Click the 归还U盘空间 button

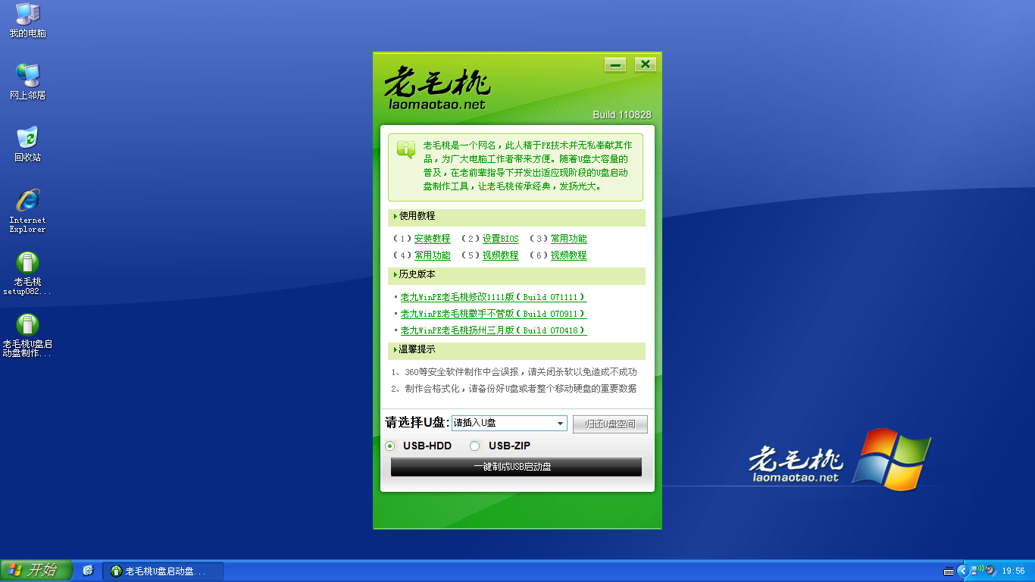tap(610, 424)
